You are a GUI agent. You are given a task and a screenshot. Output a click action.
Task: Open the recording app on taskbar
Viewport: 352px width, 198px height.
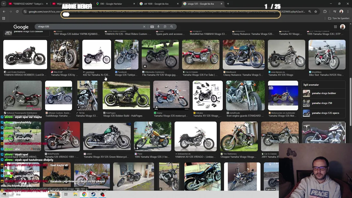102,194
